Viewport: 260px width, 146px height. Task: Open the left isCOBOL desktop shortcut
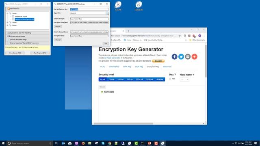click(118, 6)
